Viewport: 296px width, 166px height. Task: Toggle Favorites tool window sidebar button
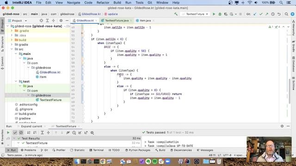point(2,137)
